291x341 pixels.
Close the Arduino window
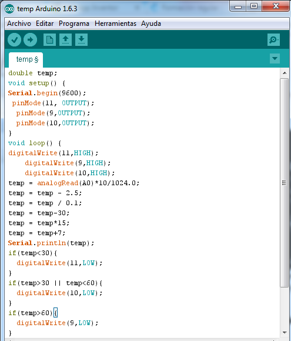coord(276,6)
